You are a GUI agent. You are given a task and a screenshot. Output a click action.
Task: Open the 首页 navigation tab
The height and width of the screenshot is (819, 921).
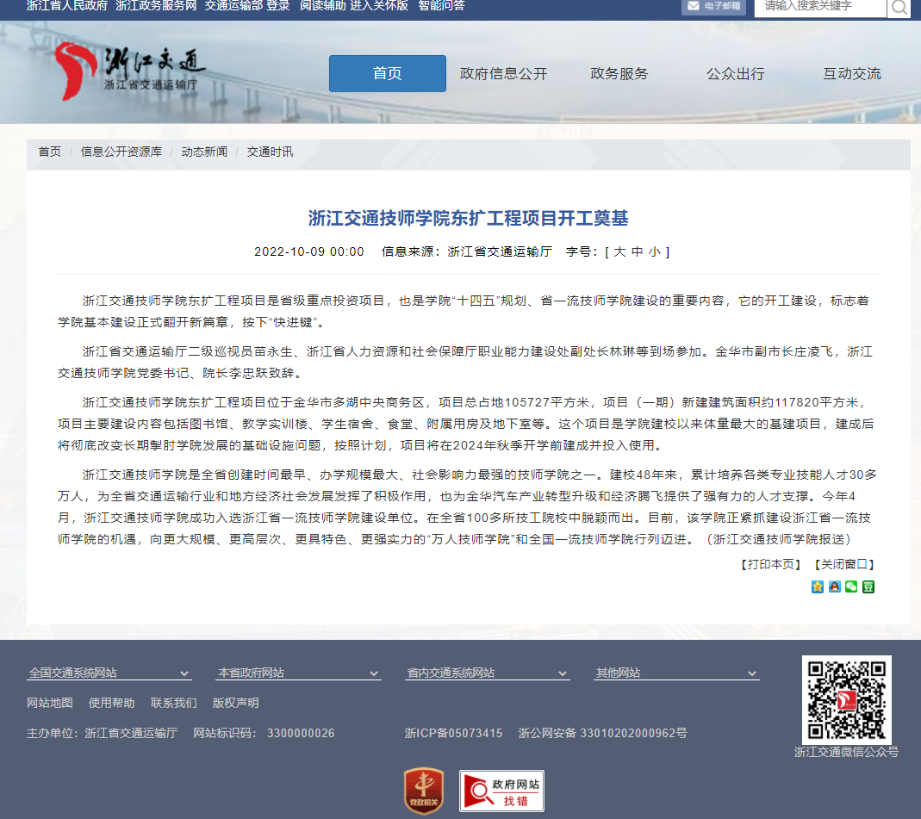tap(387, 73)
